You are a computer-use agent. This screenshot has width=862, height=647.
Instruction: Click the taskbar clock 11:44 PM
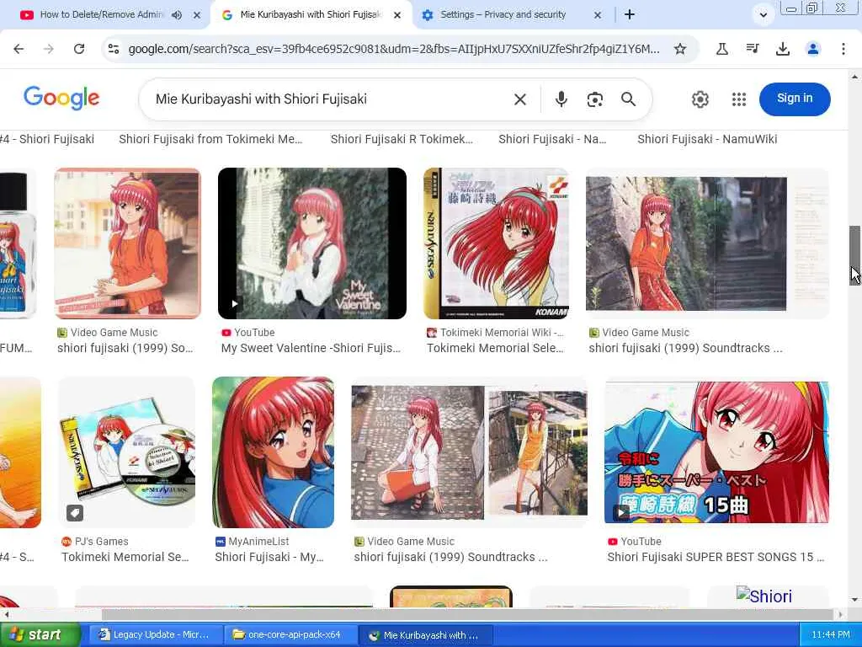point(830,635)
